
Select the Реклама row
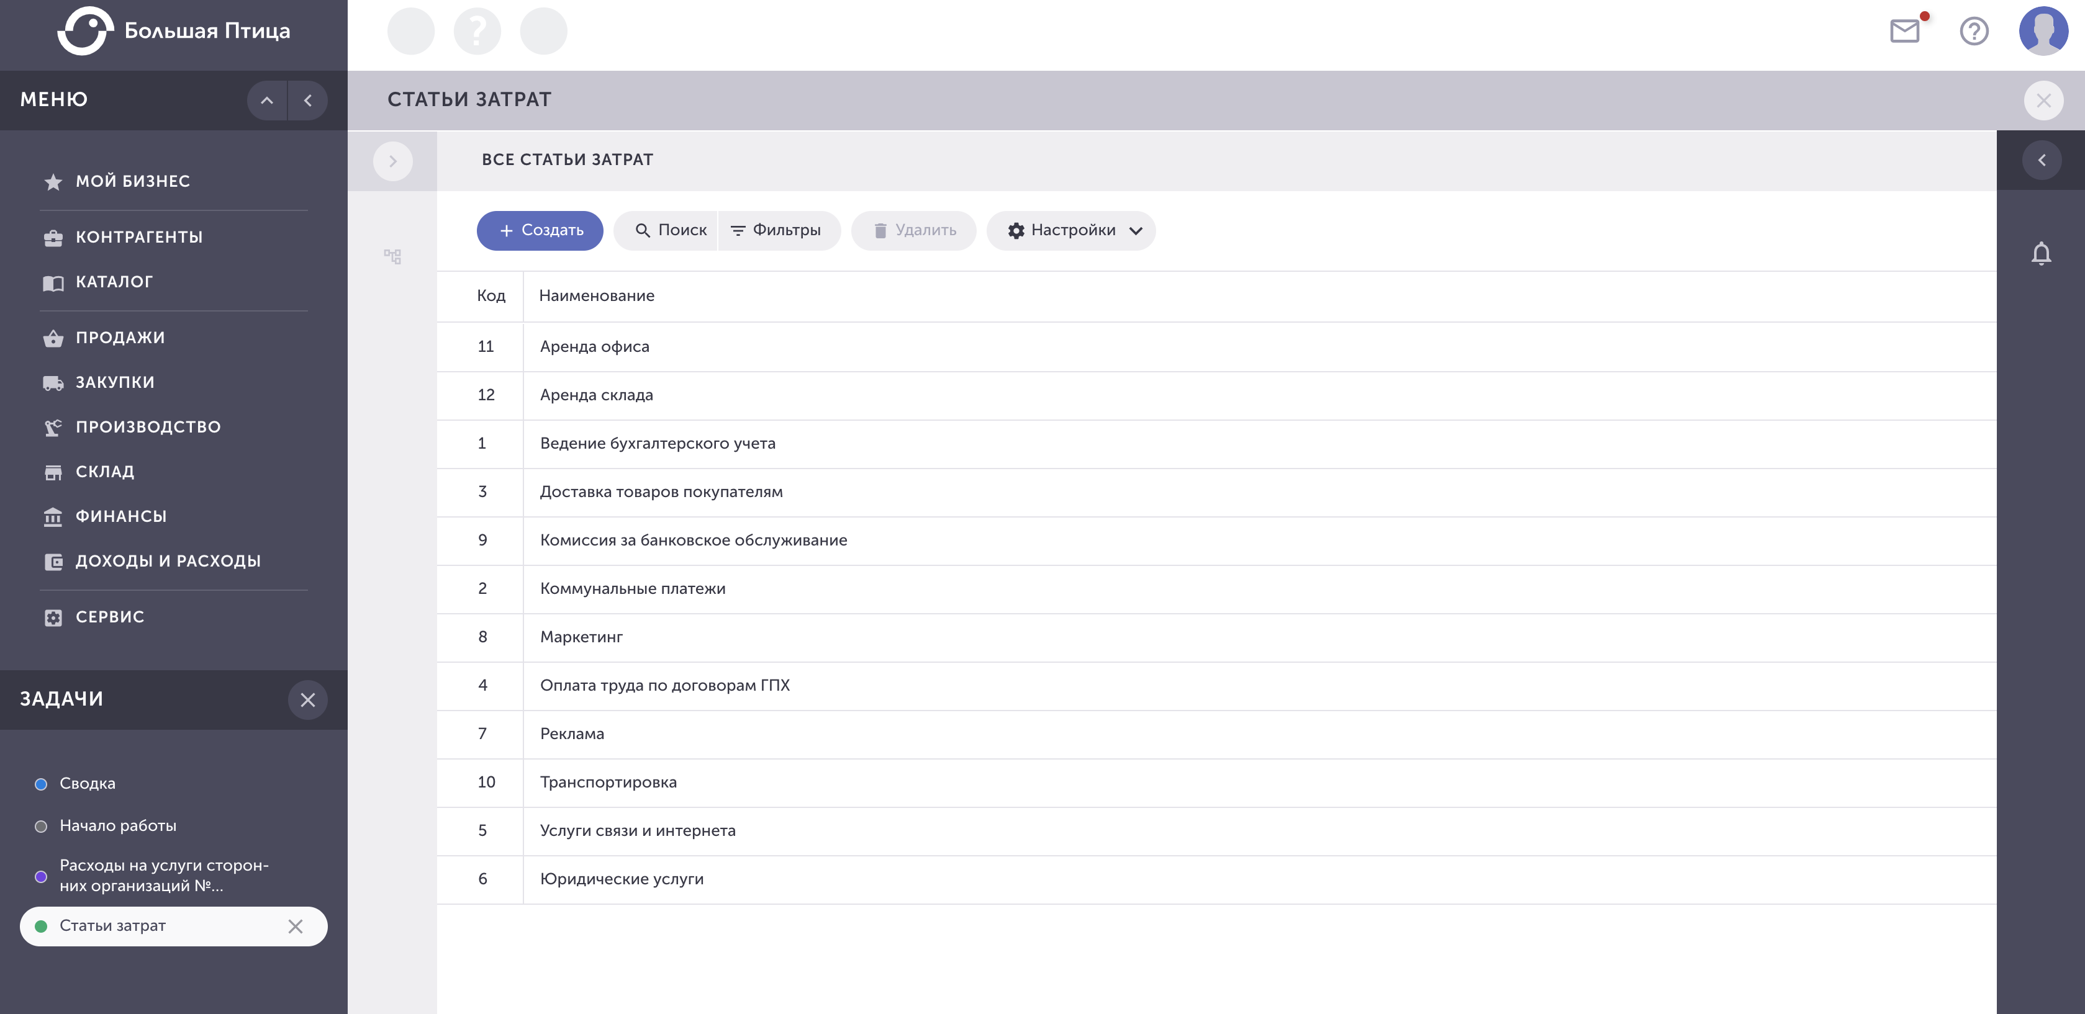(1216, 735)
